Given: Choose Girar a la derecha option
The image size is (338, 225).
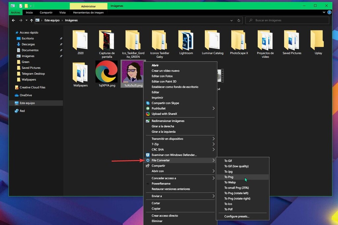Looking at the screenshot, I should (163, 126).
